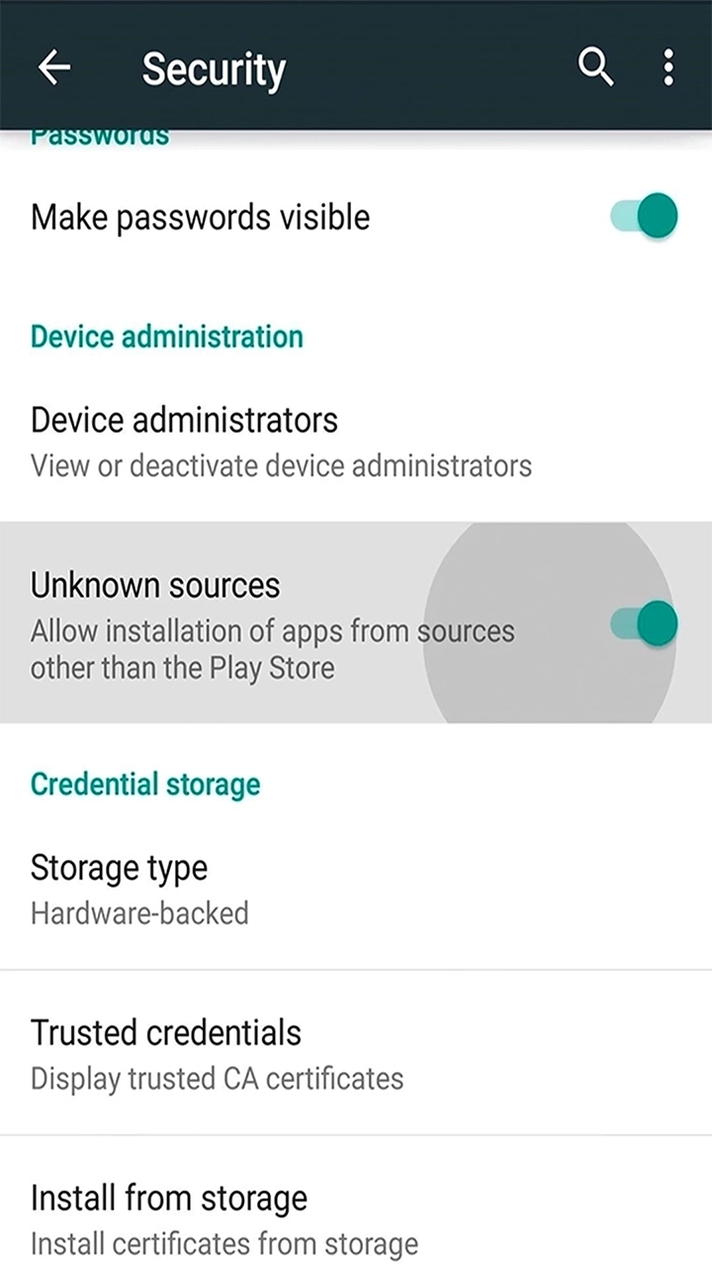View Trusted credentials list
712x1267 pixels.
pyautogui.click(x=166, y=1032)
